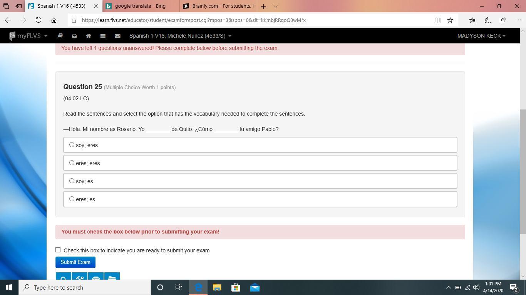Open File Explorer from the taskbar
This screenshot has width=526, height=295.
tap(217, 287)
